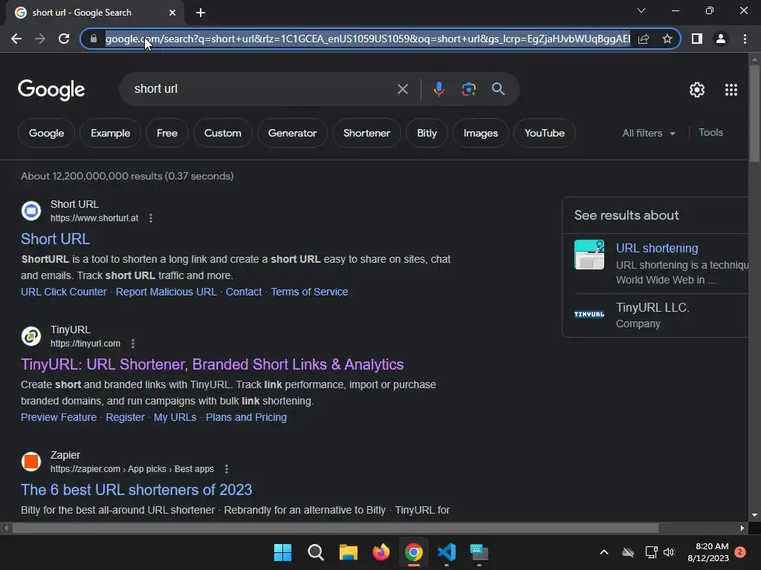Open TinyURL URL Shortener result title
This screenshot has height=570, width=761.
click(212, 364)
